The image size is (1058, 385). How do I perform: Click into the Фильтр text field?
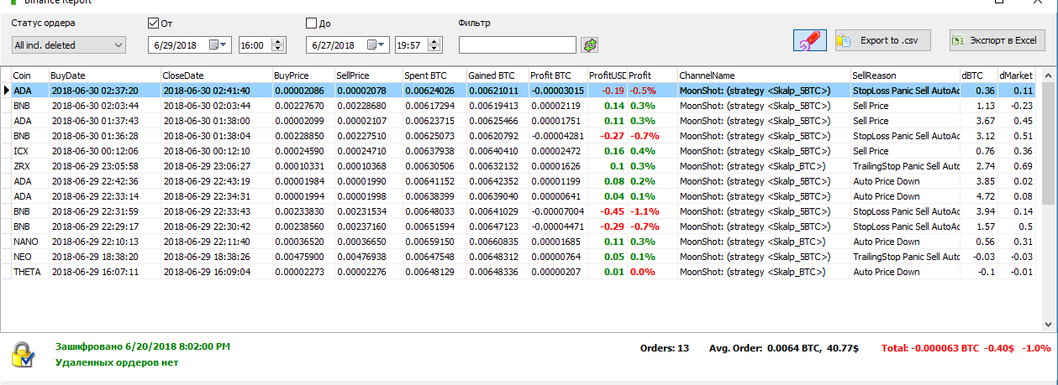tap(517, 44)
